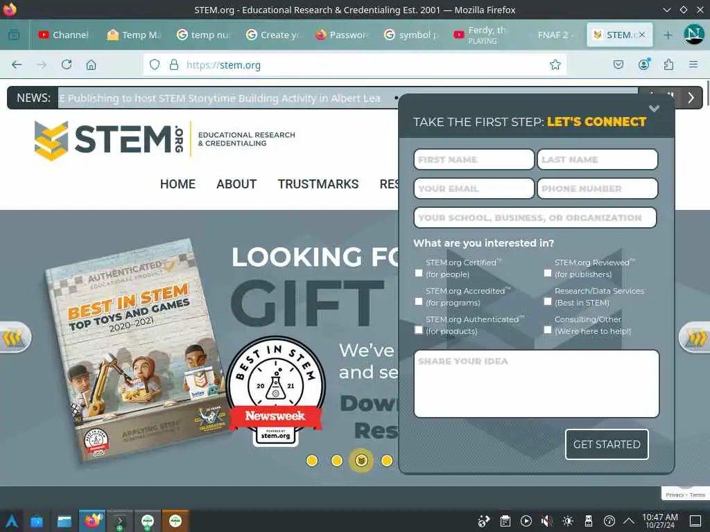The height and width of the screenshot is (532, 710).
Task: Check Consulting/Other option
Action: pos(548,330)
